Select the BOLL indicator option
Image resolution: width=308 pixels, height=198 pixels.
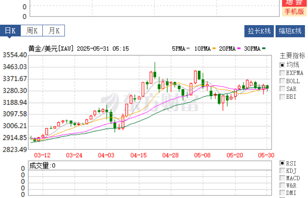[282, 81]
